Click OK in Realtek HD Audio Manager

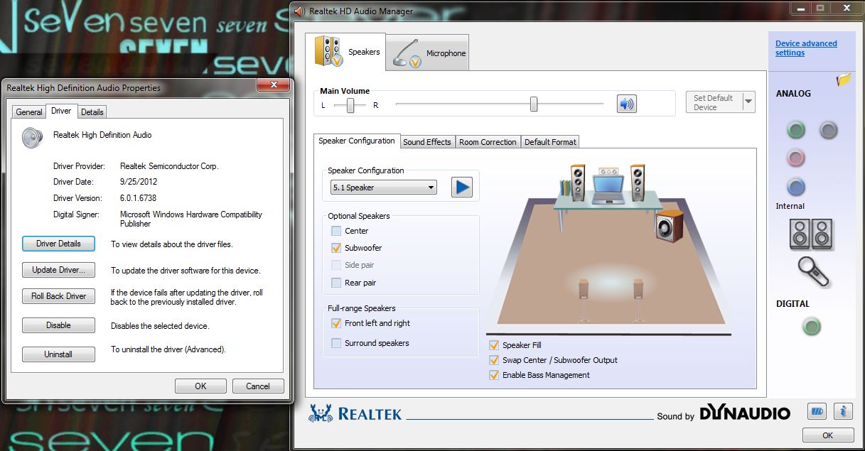[828, 435]
